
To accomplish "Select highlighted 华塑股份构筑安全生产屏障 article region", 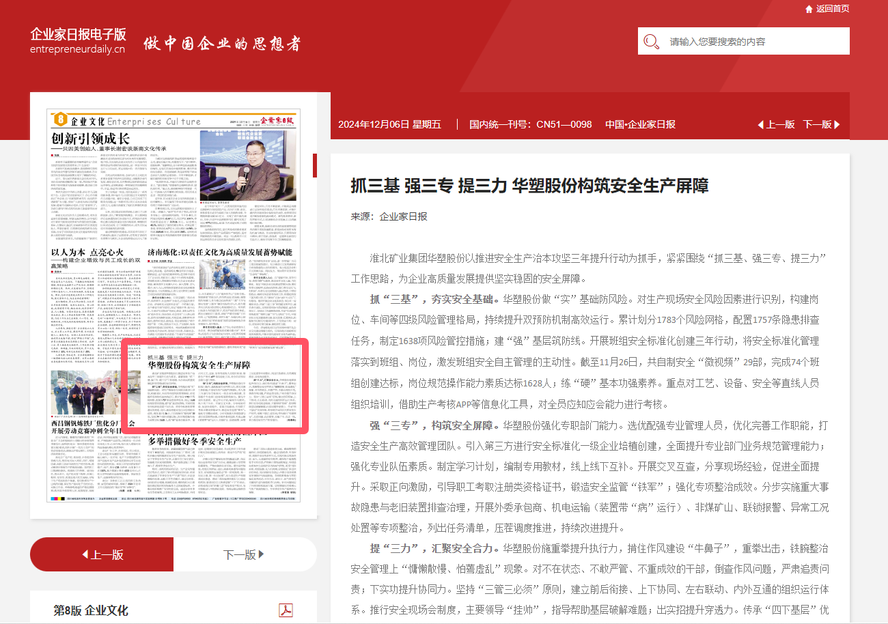I will [x=215, y=386].
